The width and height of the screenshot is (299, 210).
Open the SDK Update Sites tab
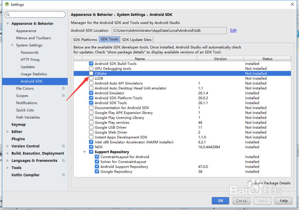[137, 40]
